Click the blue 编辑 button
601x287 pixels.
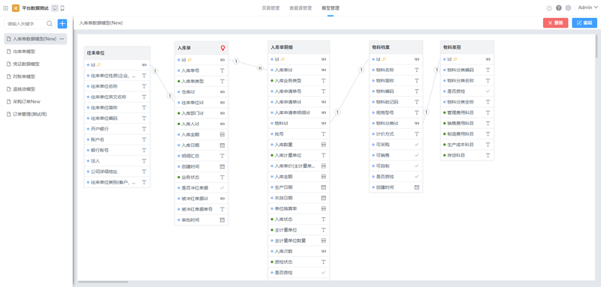pos(584,23)
